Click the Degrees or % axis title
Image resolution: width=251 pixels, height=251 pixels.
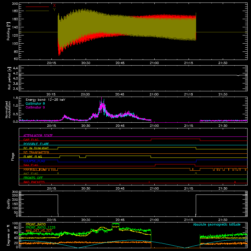click(x=8, y=235)
